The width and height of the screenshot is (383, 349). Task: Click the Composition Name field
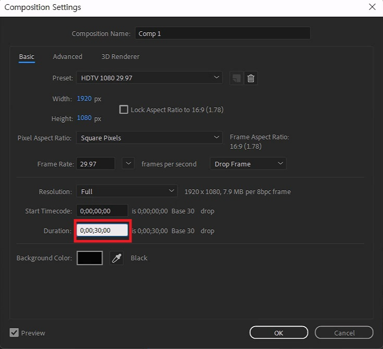pyautogui.click(x=223, y=33)
